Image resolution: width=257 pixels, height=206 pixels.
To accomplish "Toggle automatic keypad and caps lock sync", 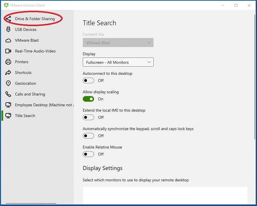I will 88,136.
